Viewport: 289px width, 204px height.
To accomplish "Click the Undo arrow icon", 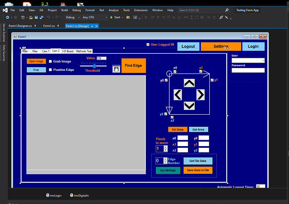I will tap(49, 17).
